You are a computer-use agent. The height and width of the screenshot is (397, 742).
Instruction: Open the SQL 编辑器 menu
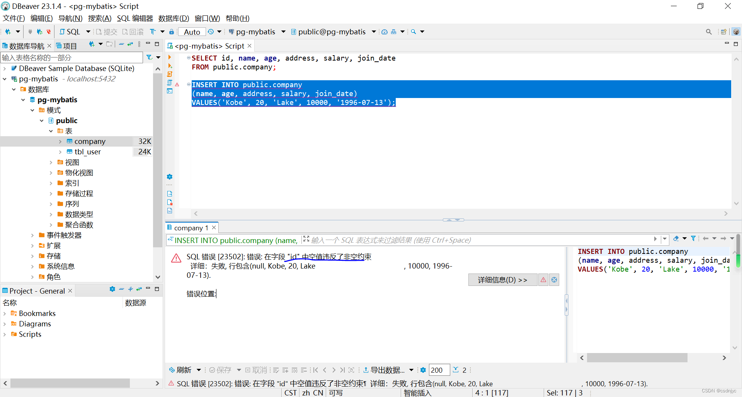click(135, 19)
